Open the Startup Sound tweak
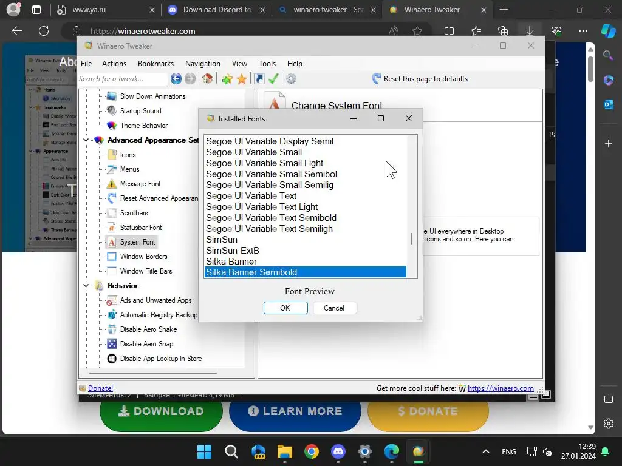 tap(140, 111)
